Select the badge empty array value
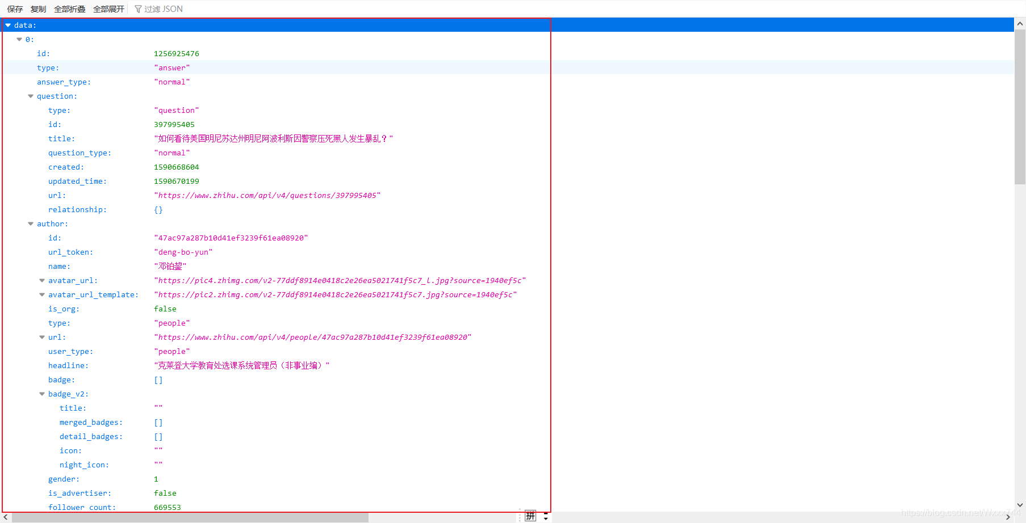Image resolution: width=1026 pixels, height=523 pixels. 158,379
